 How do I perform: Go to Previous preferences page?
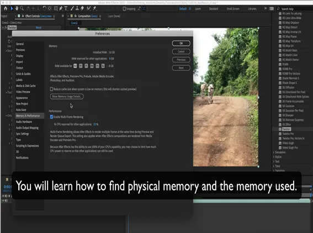coord(181,60)
